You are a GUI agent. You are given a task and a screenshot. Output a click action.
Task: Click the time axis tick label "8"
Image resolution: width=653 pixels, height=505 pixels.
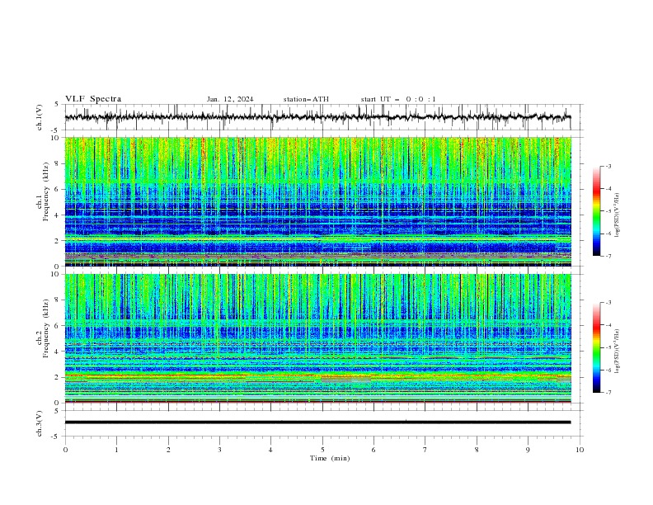tap(477, 450)
